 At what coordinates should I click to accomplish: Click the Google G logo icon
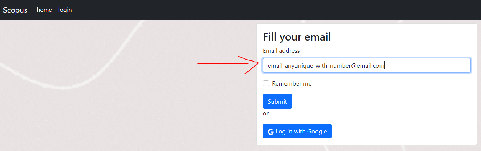tap(271, 132)
